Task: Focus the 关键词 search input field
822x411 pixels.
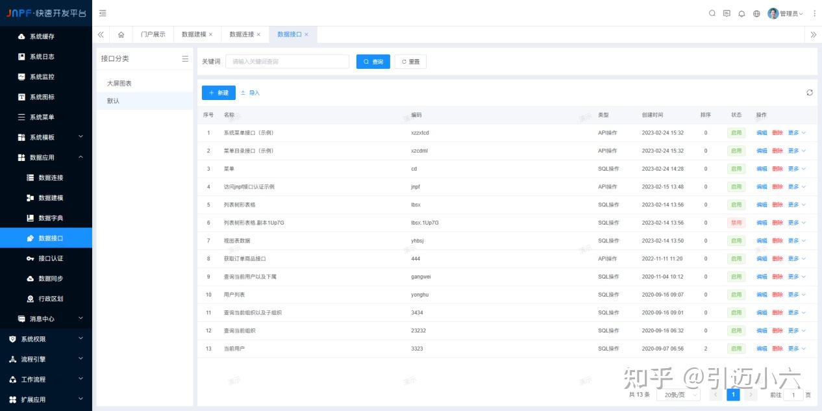Action: click(x=287, y=62)
